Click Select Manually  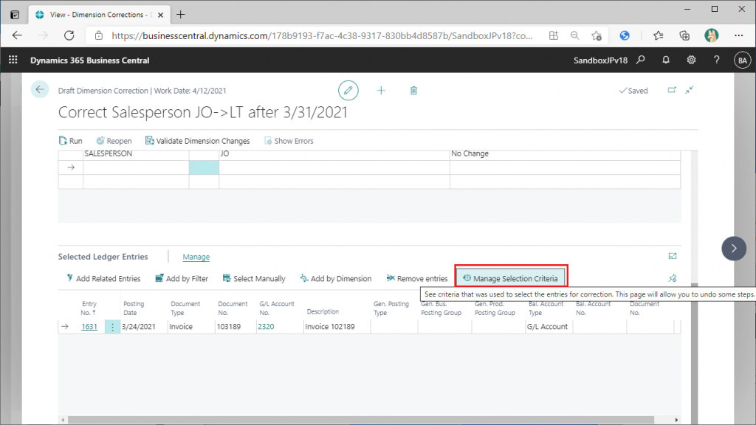coord(254,278)
